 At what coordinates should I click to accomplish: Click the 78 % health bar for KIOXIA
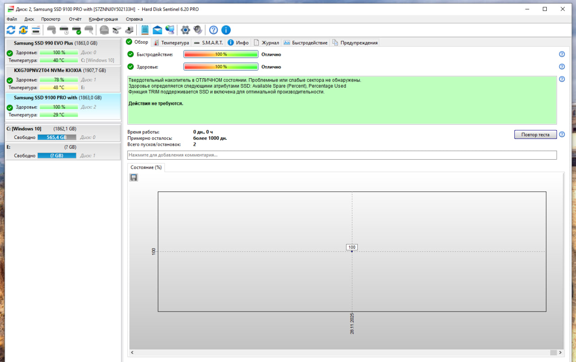tap(58, 80)
